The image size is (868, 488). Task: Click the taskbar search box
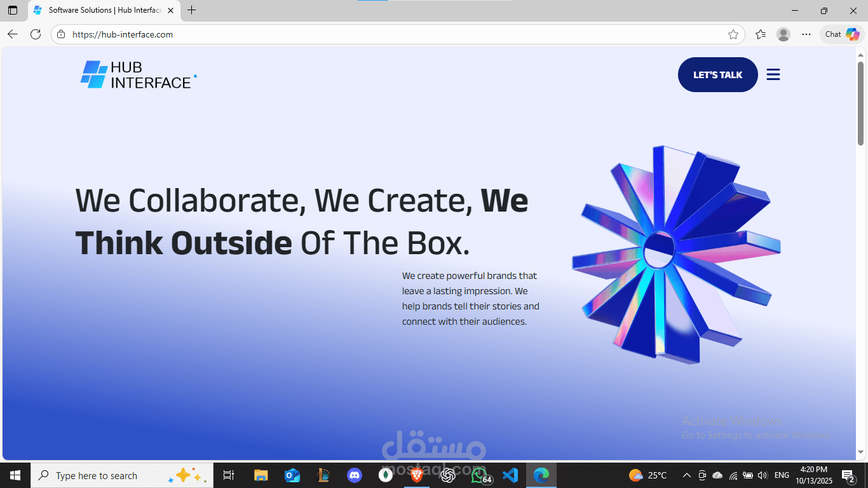tap(122, 475)
